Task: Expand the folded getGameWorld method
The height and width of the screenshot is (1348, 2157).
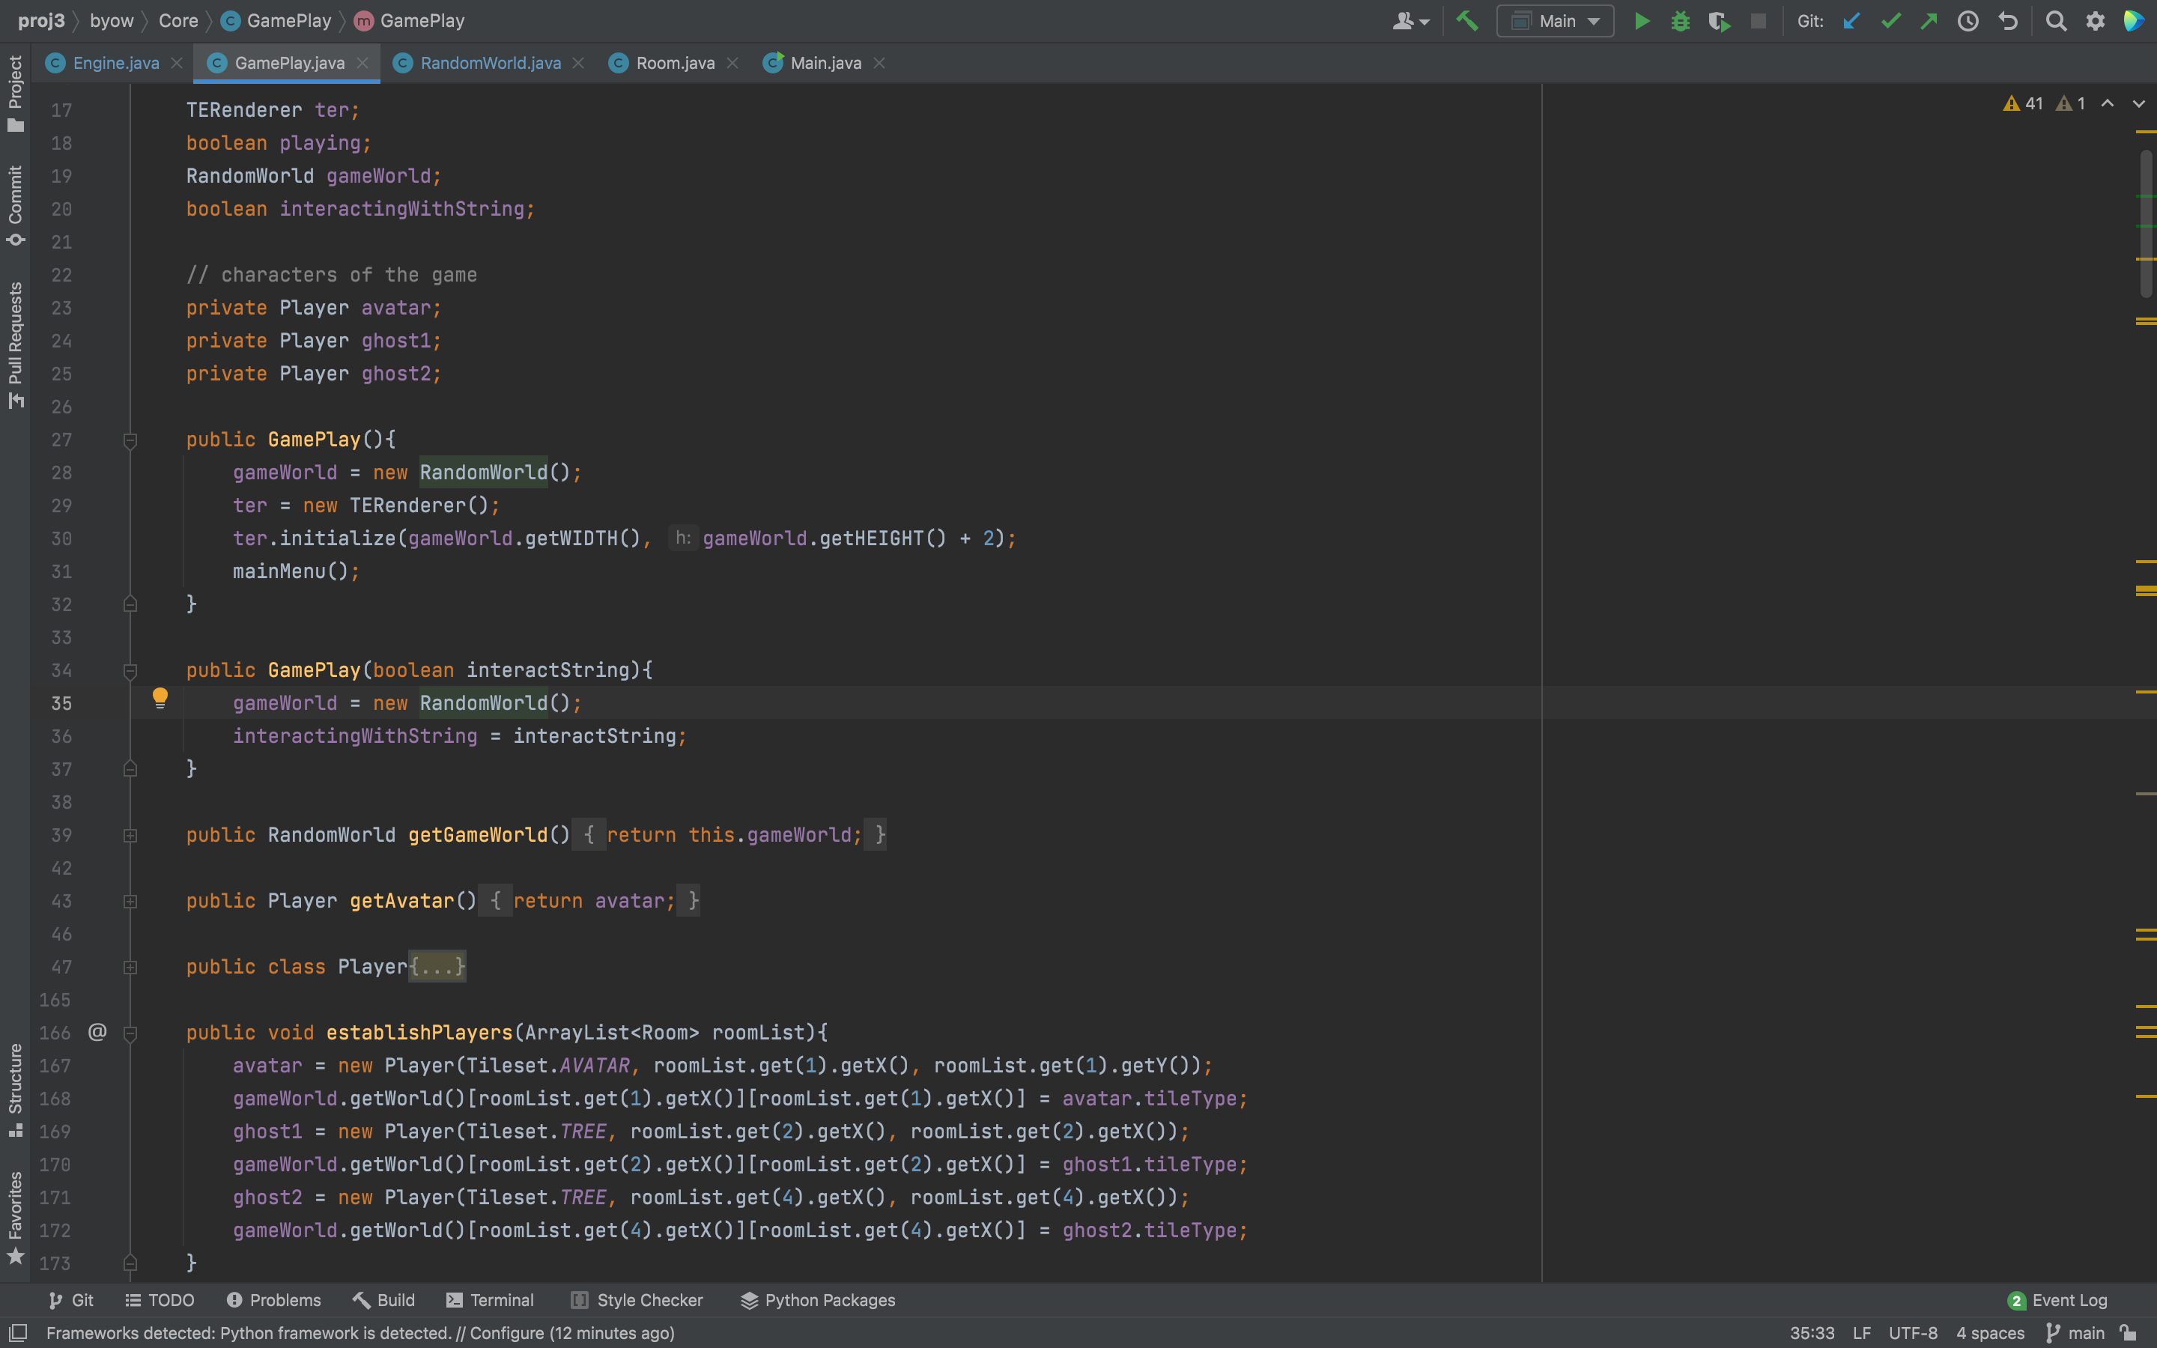Action: point(130,835)
